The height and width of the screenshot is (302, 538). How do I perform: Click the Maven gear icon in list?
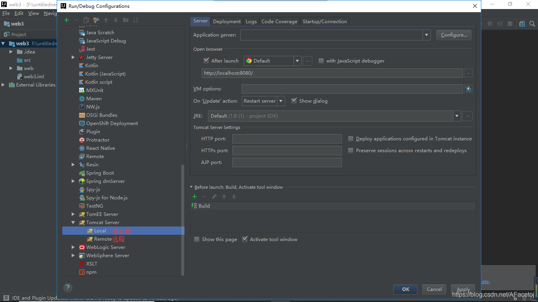pyautogui.click(x=82, y=99)
